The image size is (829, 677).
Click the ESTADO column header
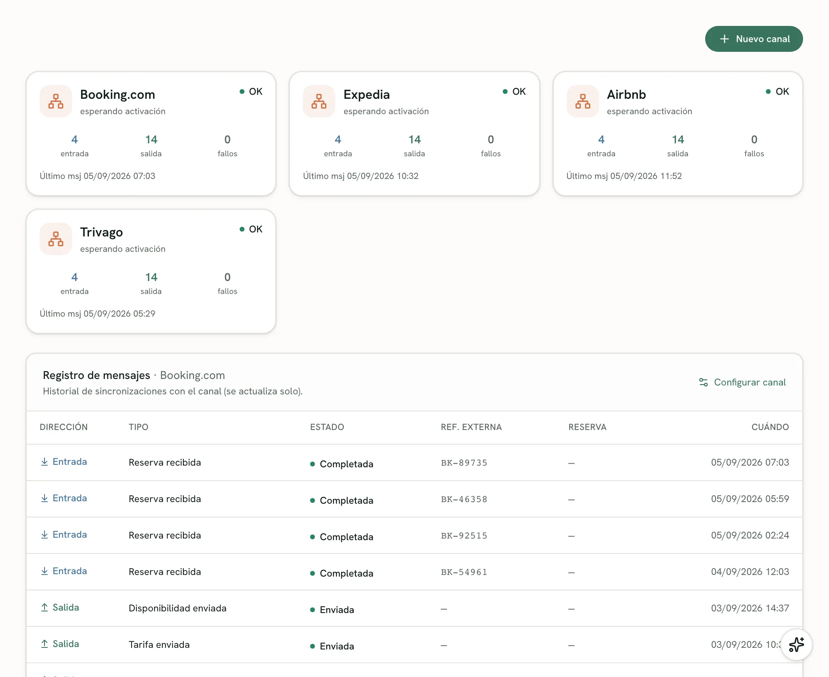[x=327, y=427]
